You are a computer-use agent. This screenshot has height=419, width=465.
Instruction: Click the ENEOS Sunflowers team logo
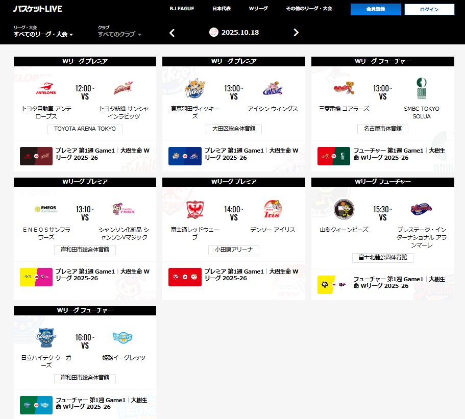coord(46,209)
